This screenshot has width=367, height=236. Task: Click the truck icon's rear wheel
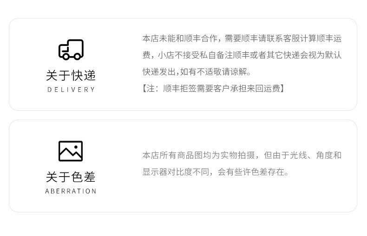point(77,57)
